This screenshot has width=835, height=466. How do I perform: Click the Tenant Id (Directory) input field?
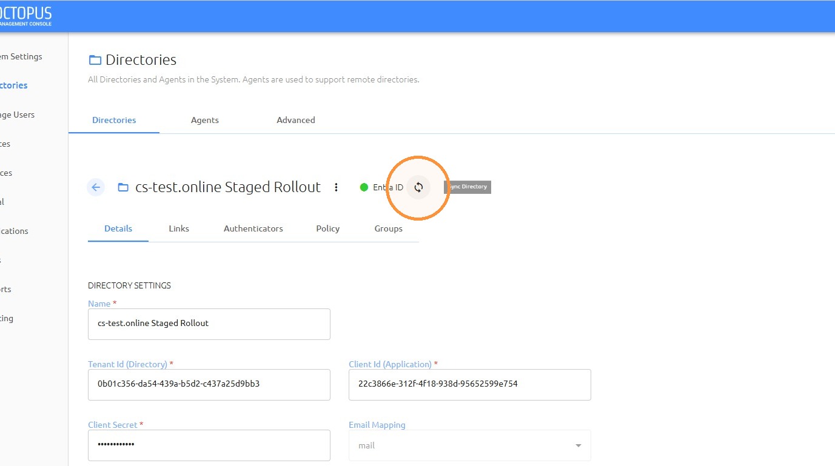[209, 385]
